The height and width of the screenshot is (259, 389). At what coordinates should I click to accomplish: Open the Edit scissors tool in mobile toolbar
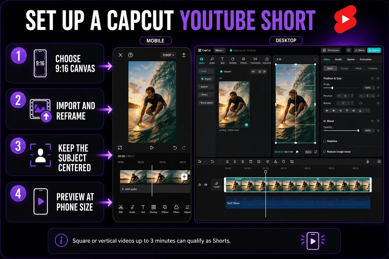click(121, 209)
